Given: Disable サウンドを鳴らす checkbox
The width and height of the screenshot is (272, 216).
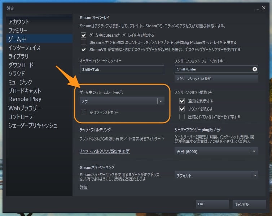Looking at the screenshot, I should point(182,109).
